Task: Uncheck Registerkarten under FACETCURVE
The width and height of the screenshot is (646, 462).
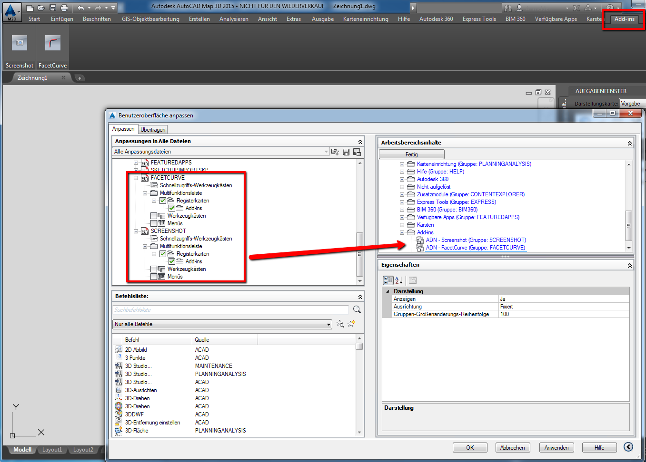Action: click(x=163, y=201)
